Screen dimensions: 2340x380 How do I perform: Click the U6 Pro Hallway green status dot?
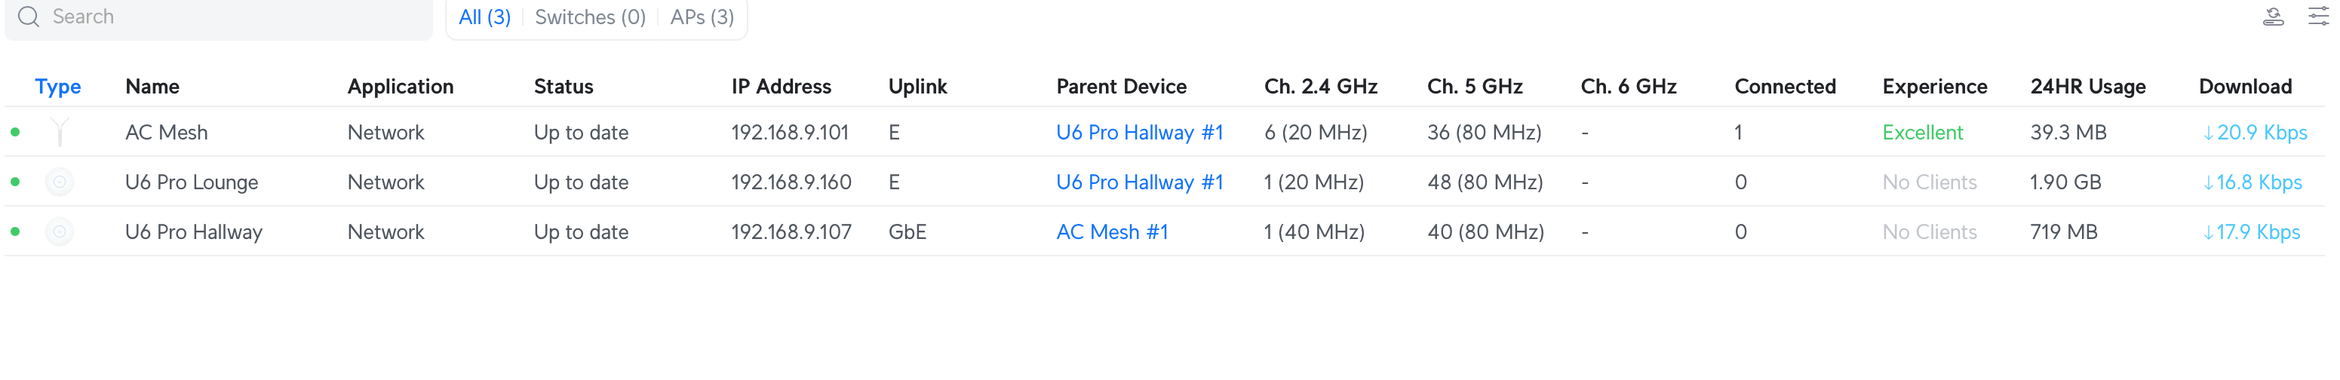[x=15, y=232]
